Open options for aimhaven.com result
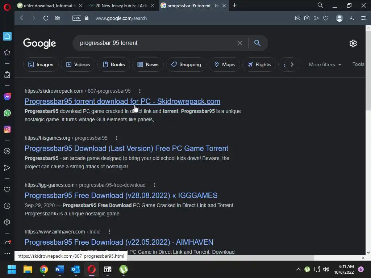Image resolution: width=371 pixels, height=278 pixels. pyautogui.click(x=109, y=232)
